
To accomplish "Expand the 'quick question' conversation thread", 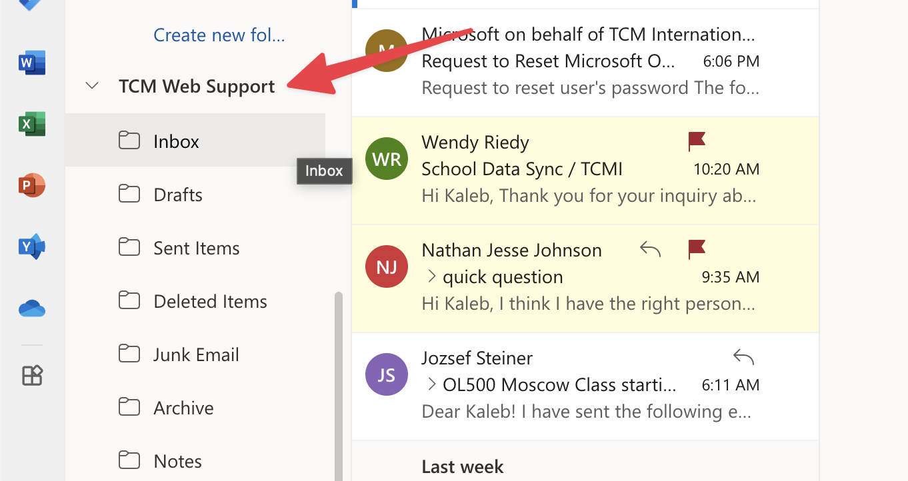I will pyautogui.click(x=431, y=276).
